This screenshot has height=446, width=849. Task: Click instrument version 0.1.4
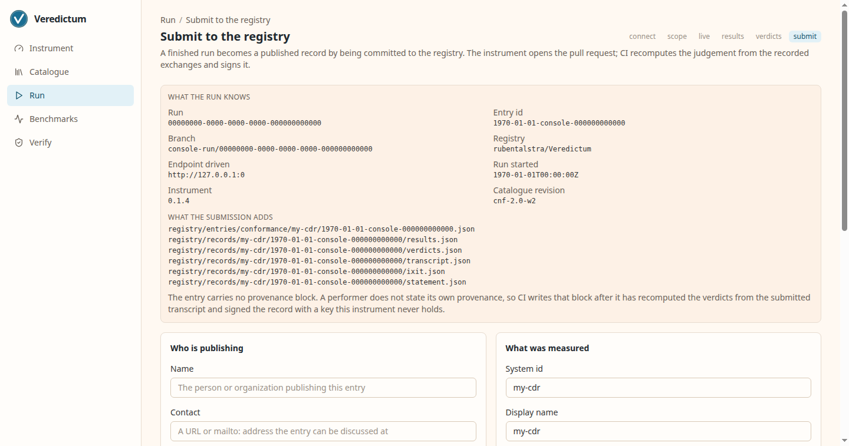pos(179,201)
